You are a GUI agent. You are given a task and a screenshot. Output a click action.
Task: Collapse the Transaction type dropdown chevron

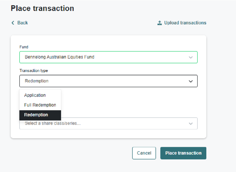(x=191, y=81)
